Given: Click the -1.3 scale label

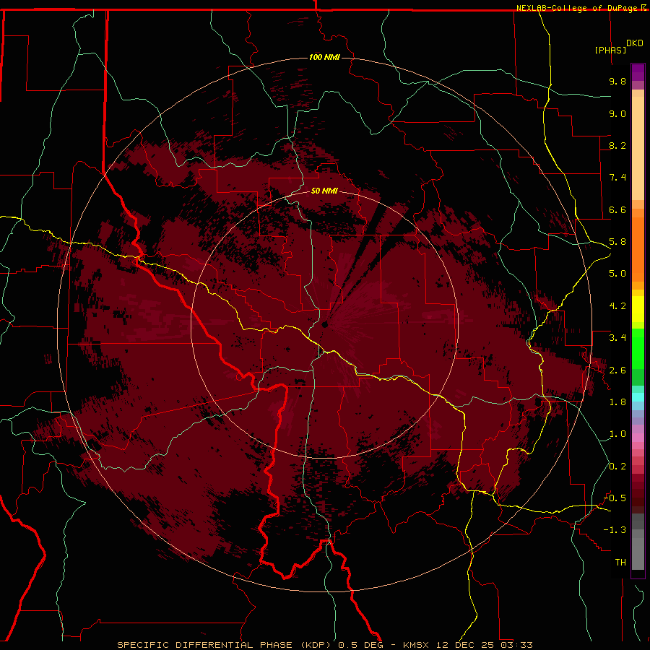Looking at the screenshot, I should 615,530.
